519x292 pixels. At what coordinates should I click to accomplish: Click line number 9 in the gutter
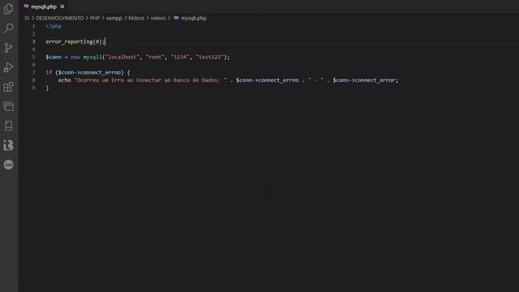[34, 88]
